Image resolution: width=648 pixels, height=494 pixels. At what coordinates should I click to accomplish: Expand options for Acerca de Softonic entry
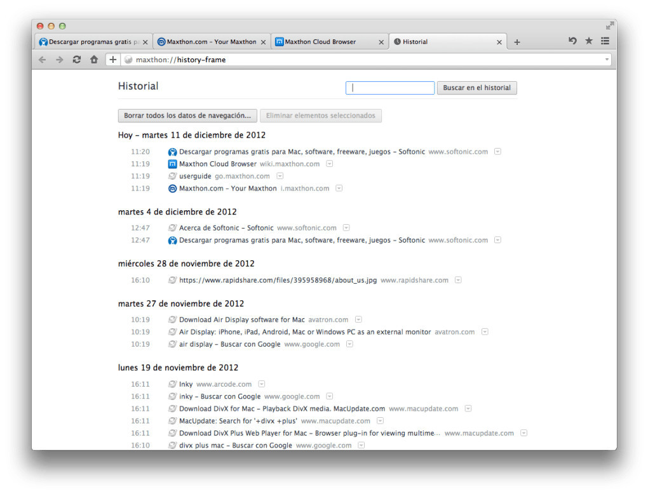pyautogui.click(x=346, y=227)
